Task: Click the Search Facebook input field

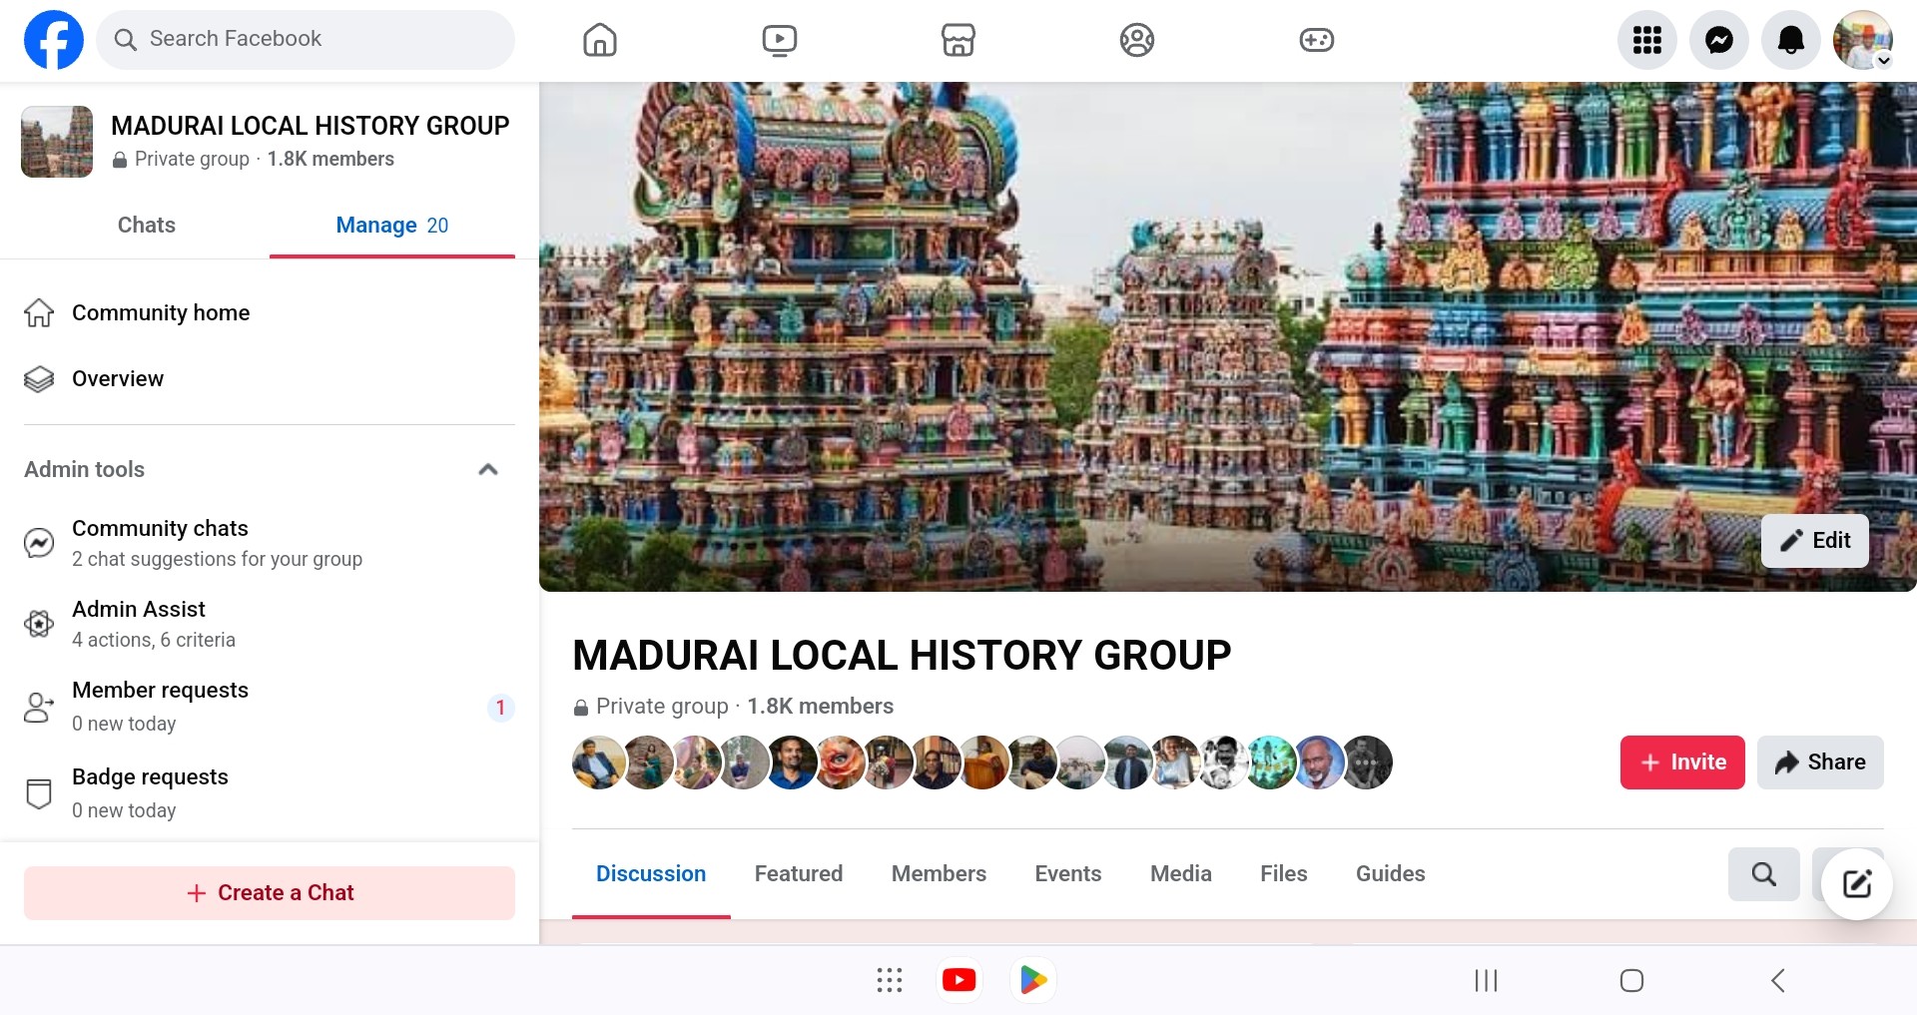Action: 306,40
